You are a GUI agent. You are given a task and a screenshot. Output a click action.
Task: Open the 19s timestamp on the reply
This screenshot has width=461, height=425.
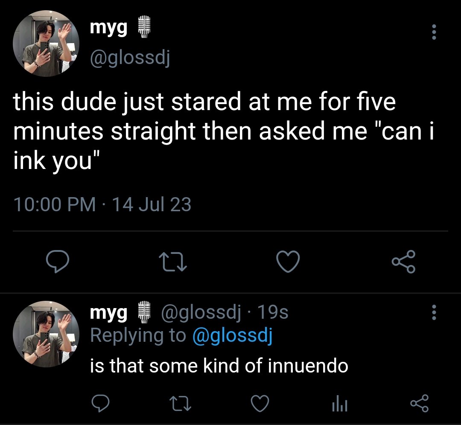pos(272,312)
